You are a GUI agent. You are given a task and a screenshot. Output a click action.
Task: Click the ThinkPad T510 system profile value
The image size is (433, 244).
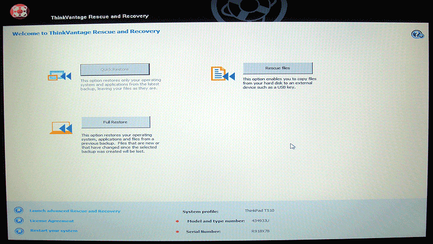pyautogui.click(x=260, y=210)
